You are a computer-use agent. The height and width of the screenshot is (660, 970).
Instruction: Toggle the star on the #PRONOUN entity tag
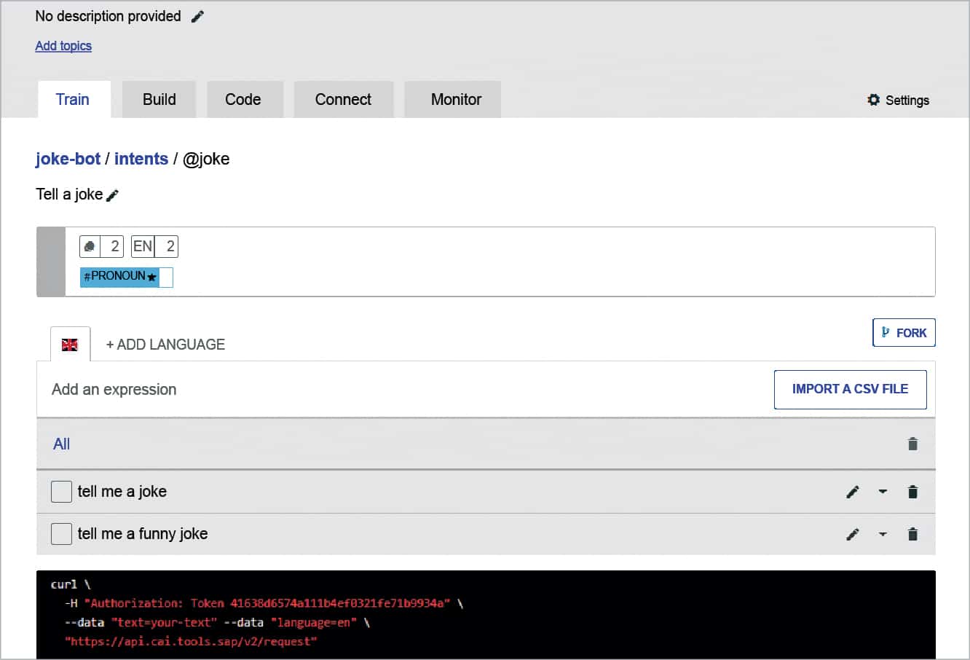click(150, 277)
